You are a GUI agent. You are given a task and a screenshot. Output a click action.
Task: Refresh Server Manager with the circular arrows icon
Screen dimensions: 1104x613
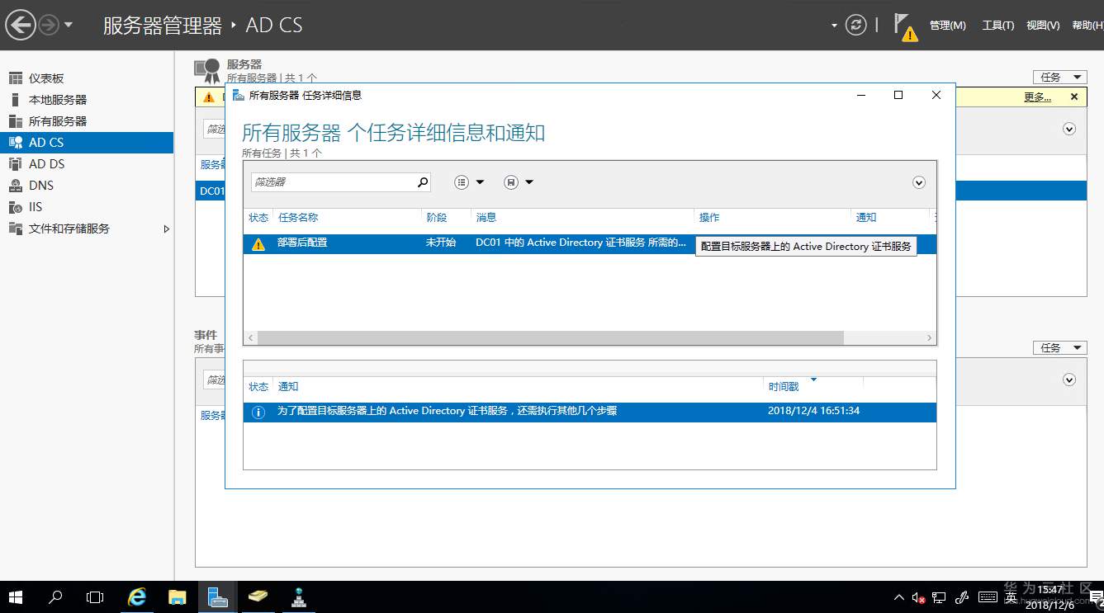[x=856, y=25]
